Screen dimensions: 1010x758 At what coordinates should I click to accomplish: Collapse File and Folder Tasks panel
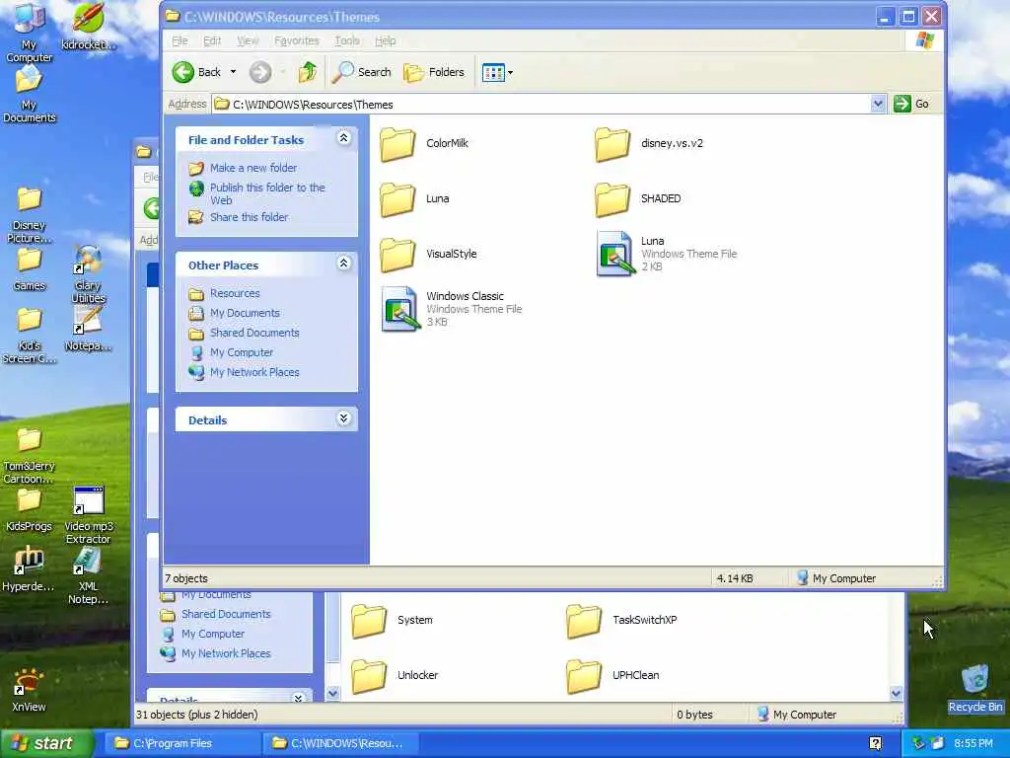[344, 138]
